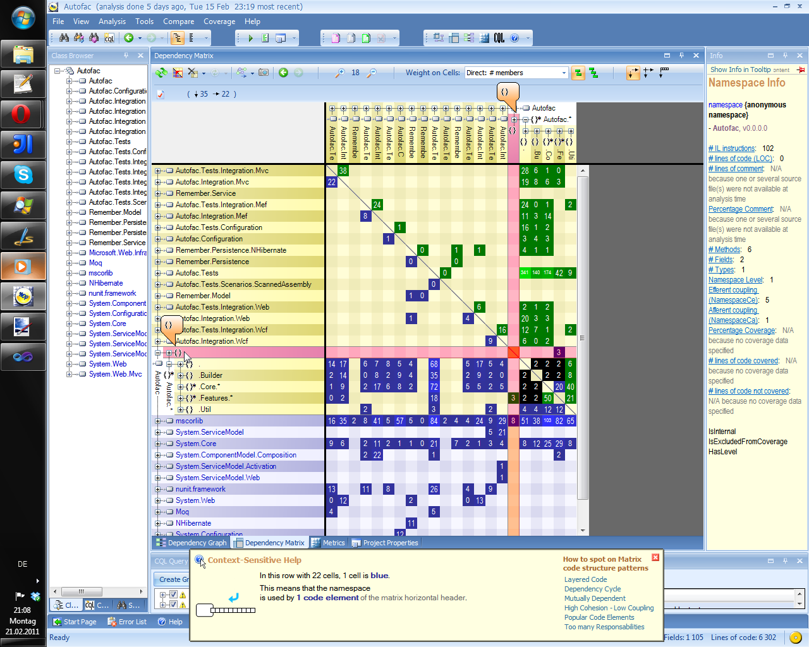The height and width of the screenshot is (647, 809).
Task: Click the Context-Sensitive Help magnifier icon
Action: tap(200, 560)
